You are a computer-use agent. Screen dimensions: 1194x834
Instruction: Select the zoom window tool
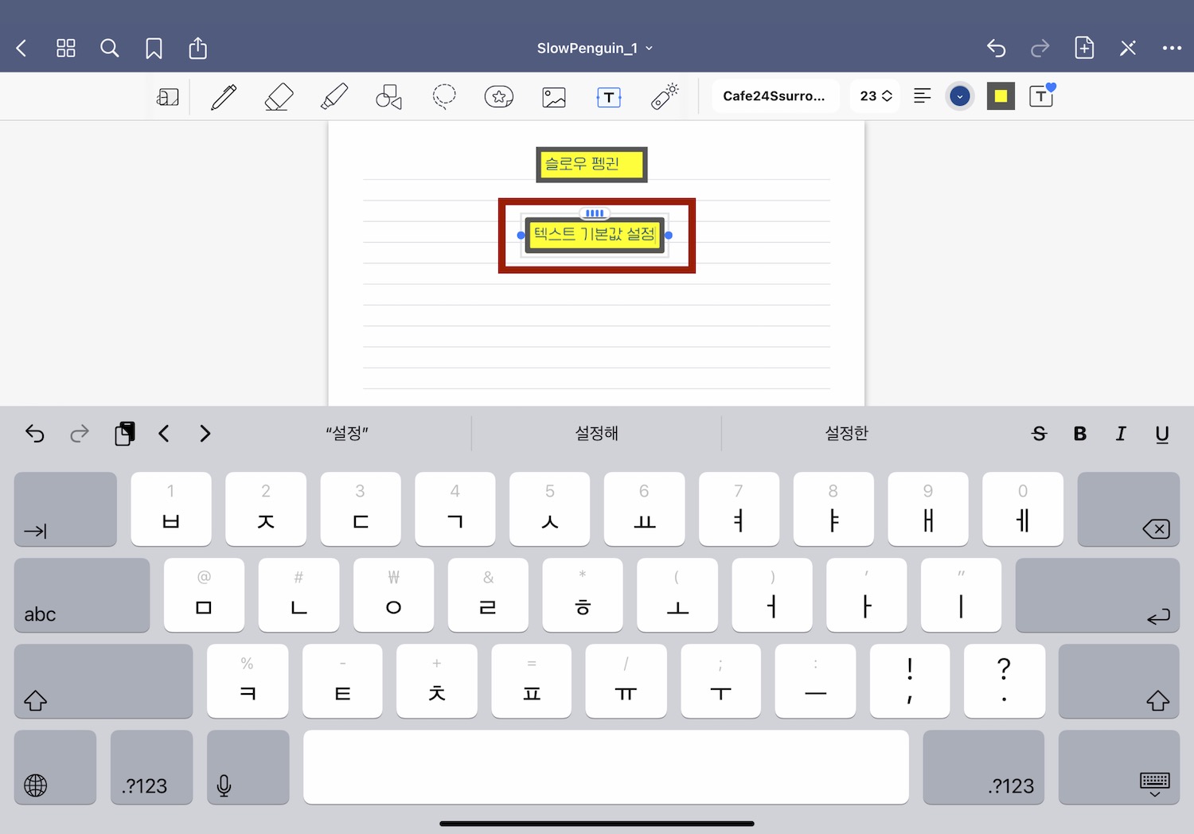(x=168, y=97)
